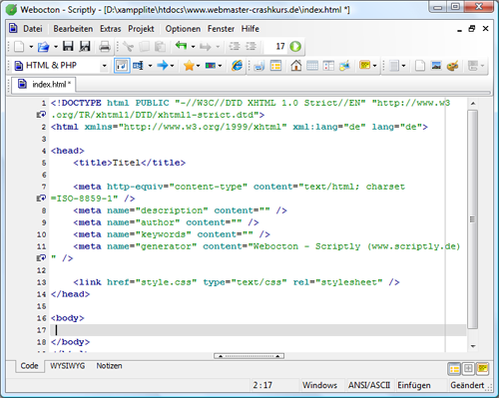Click the dotted panel splitter handle below the editor
This screenshot has height=398, width=499.
(249, 356)
